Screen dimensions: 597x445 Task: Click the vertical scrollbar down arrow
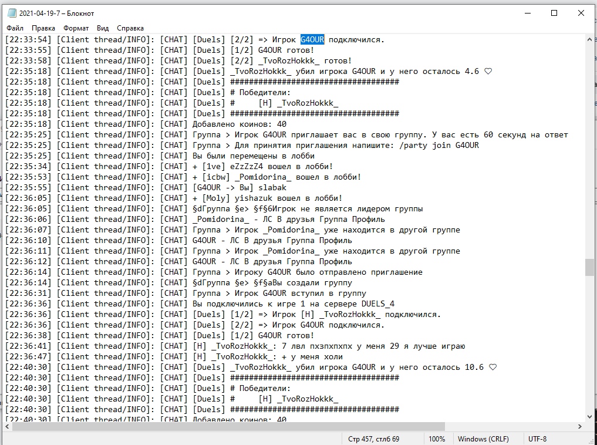pos(590,417)
